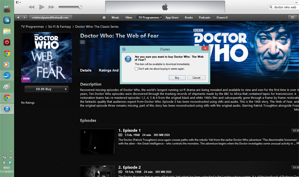The width and height of the screenshot is (299, 177).
Task: Click the store back arrow button
Action: pos(18,17)
